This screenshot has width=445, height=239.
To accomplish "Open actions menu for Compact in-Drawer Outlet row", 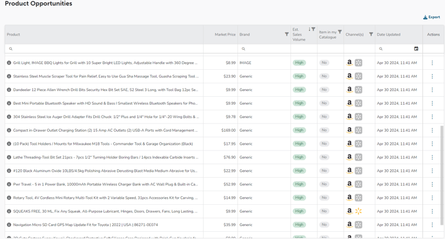I will tap(432, 130).
